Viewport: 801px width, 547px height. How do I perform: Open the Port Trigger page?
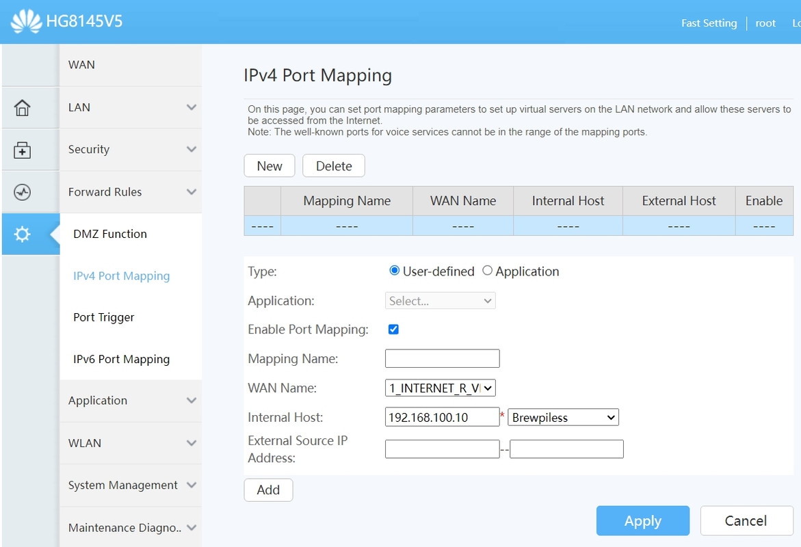click(104, 317)
